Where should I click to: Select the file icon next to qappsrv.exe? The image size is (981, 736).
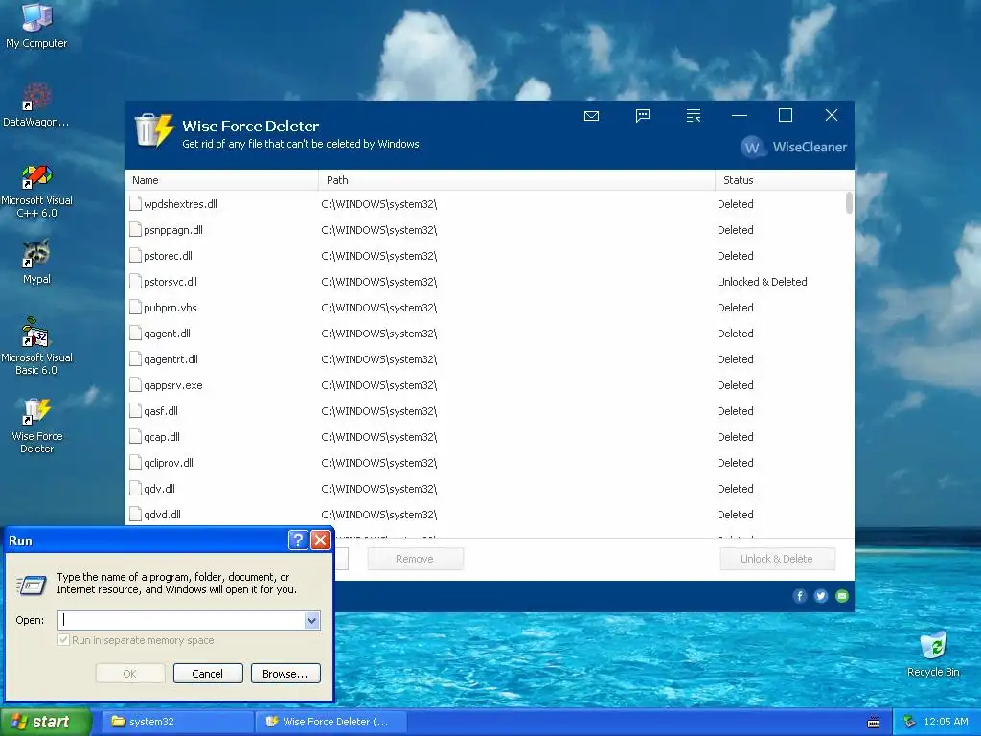pos(135,385)
